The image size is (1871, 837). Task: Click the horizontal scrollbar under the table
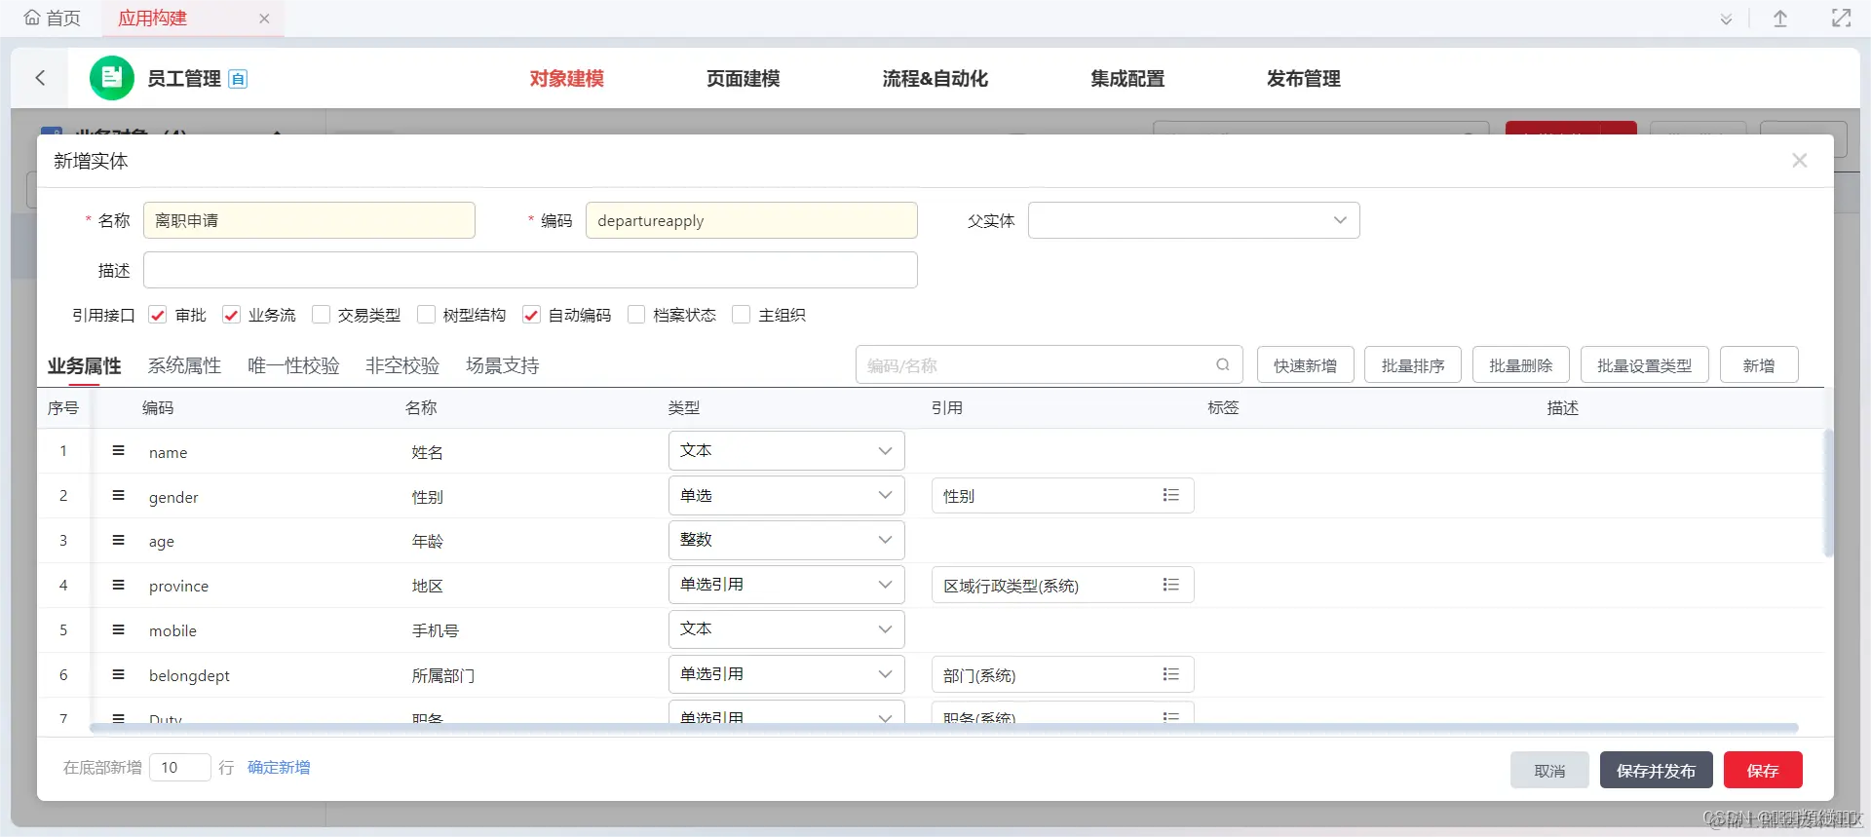pyautogui.click(x=943, y=728)
